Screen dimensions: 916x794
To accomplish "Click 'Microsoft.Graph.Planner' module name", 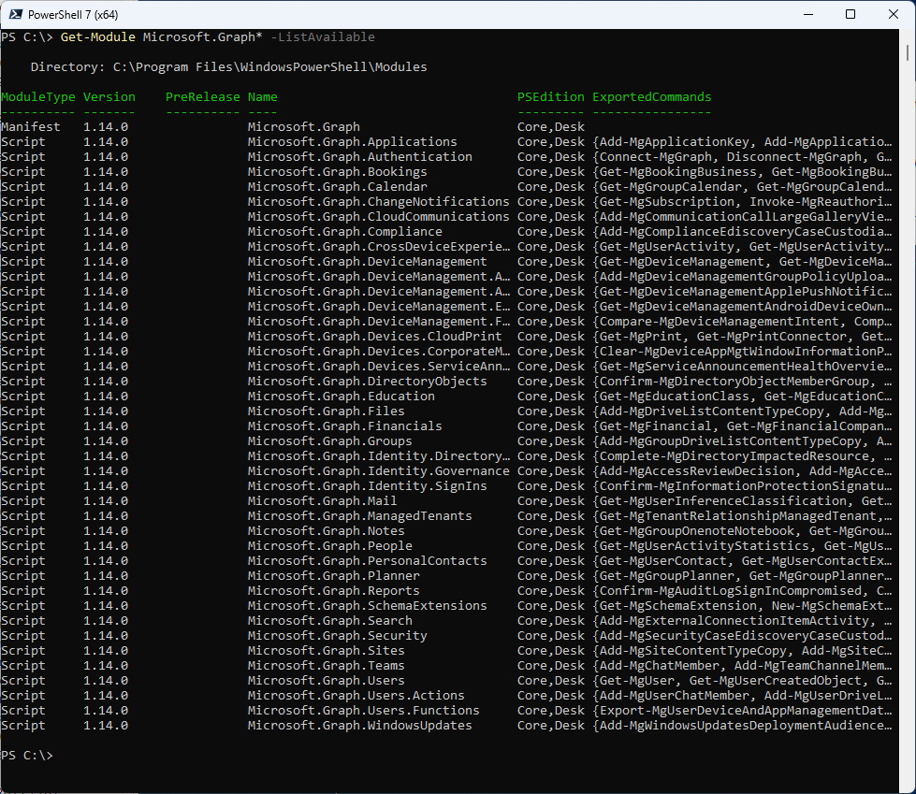I will pos(334,576).
